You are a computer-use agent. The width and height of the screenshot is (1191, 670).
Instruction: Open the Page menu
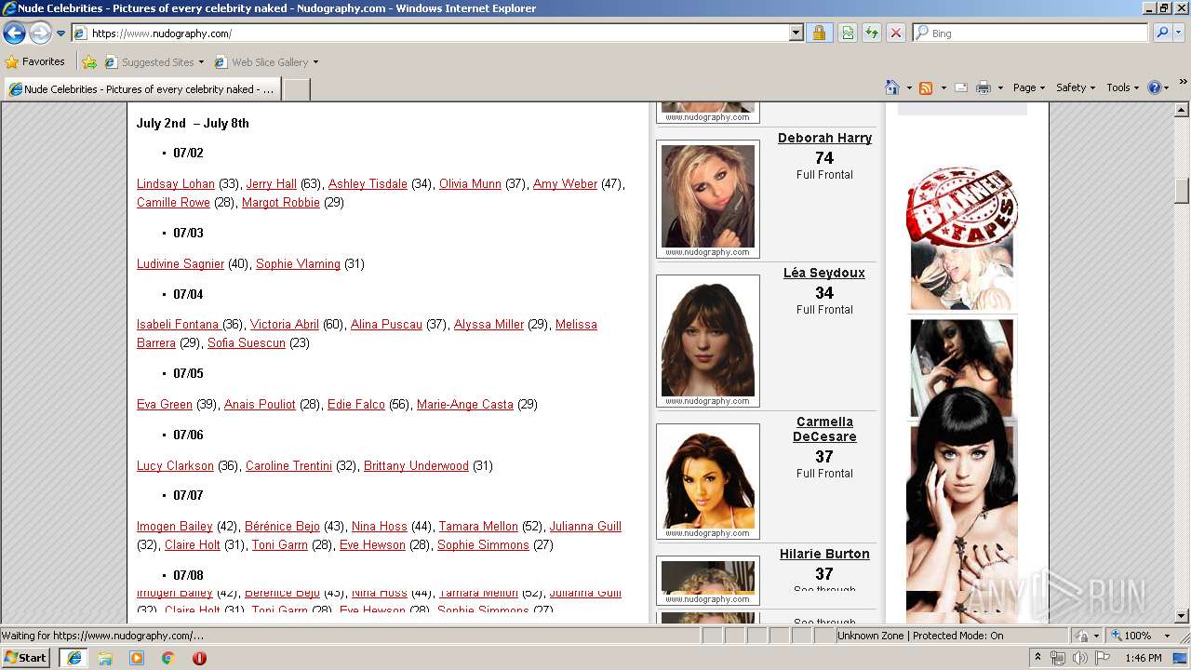[1028, 87]
